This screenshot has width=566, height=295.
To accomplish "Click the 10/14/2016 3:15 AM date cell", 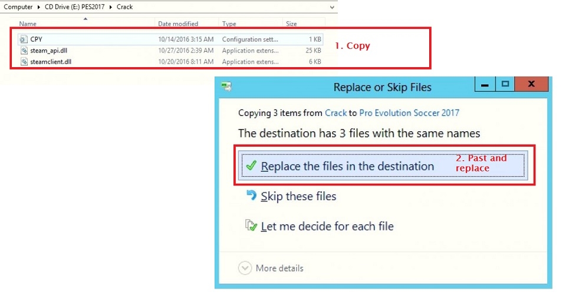I will pos(186,39).
